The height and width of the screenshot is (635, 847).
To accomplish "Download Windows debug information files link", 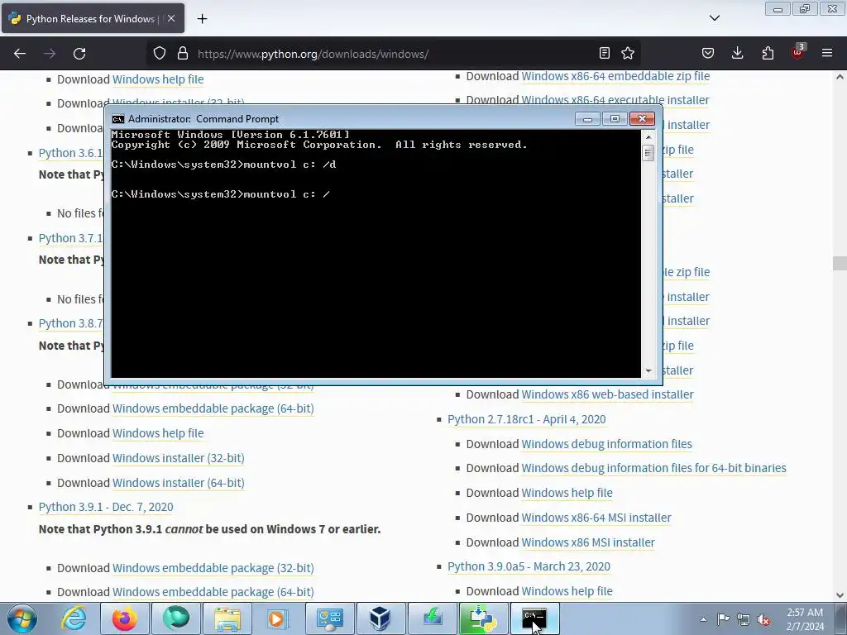I will (606, 444).
